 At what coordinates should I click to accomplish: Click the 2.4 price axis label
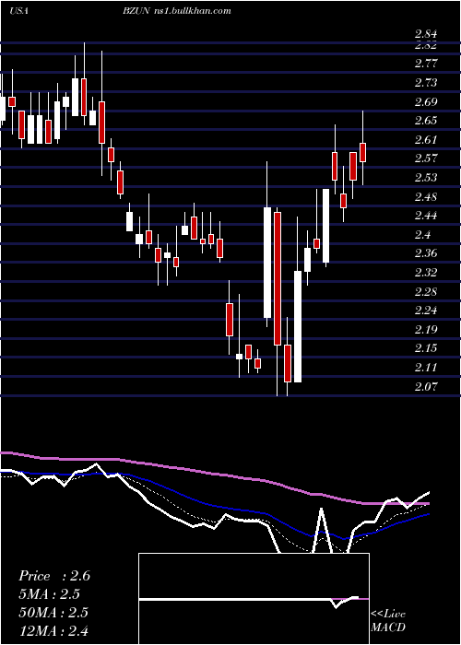coord(422,234)
